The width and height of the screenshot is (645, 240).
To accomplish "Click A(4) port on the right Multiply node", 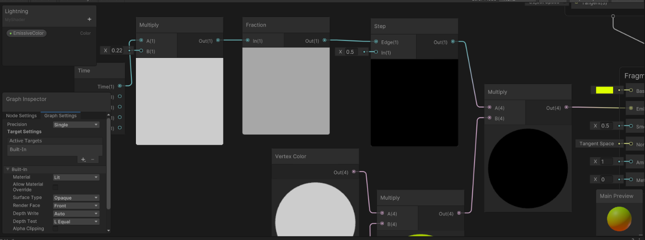I will click(x=489, y=108).
